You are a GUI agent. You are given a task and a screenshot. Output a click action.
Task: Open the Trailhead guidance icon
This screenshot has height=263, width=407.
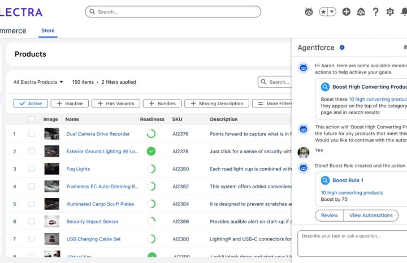pyautogui.click(x=361, y=12)
